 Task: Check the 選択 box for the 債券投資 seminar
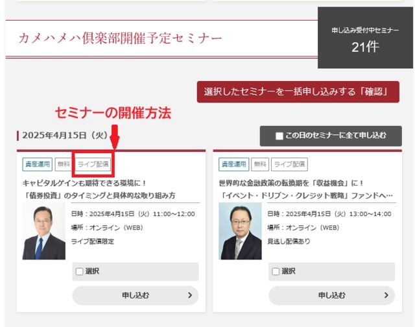[x=80, y=271]
